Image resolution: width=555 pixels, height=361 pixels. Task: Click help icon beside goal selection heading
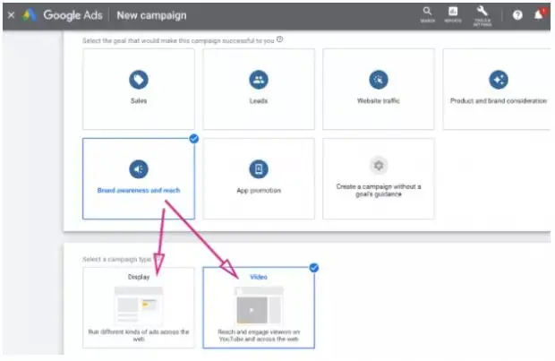(280, 39)
